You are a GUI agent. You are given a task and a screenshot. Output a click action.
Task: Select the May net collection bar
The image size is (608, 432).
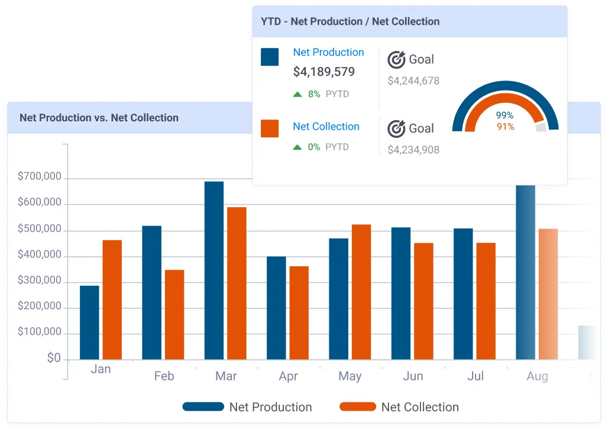(361, 292)
